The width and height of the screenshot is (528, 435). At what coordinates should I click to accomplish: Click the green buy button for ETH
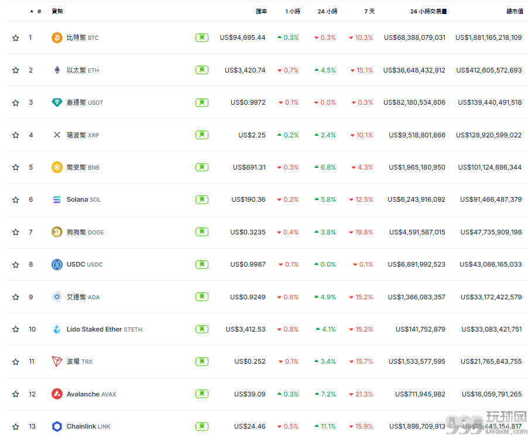[x=202, y=70]
